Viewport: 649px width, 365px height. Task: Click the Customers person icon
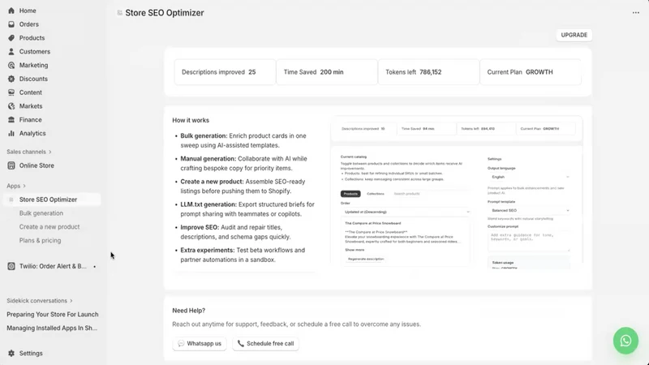(x=11, y=52)
